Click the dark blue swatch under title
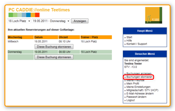Viewport: 175px width, 111px height. coord(28,15)
